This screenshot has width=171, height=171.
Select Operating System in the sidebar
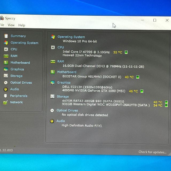coord(25,43)
